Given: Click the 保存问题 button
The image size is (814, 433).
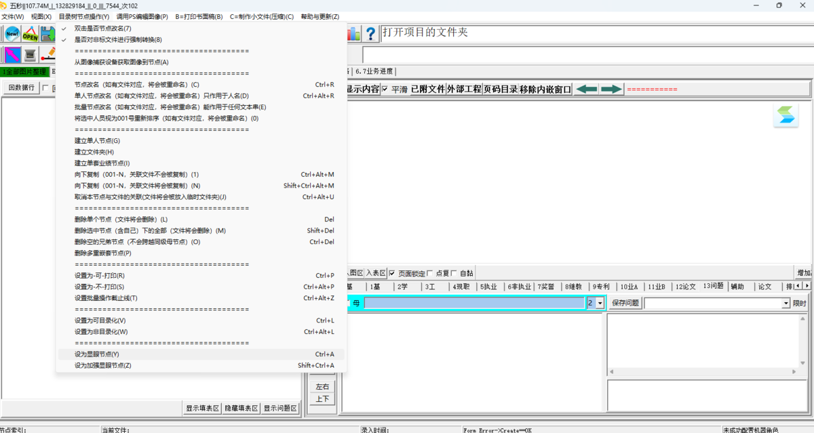Looking at the screenshot, I should pos(625,303).
